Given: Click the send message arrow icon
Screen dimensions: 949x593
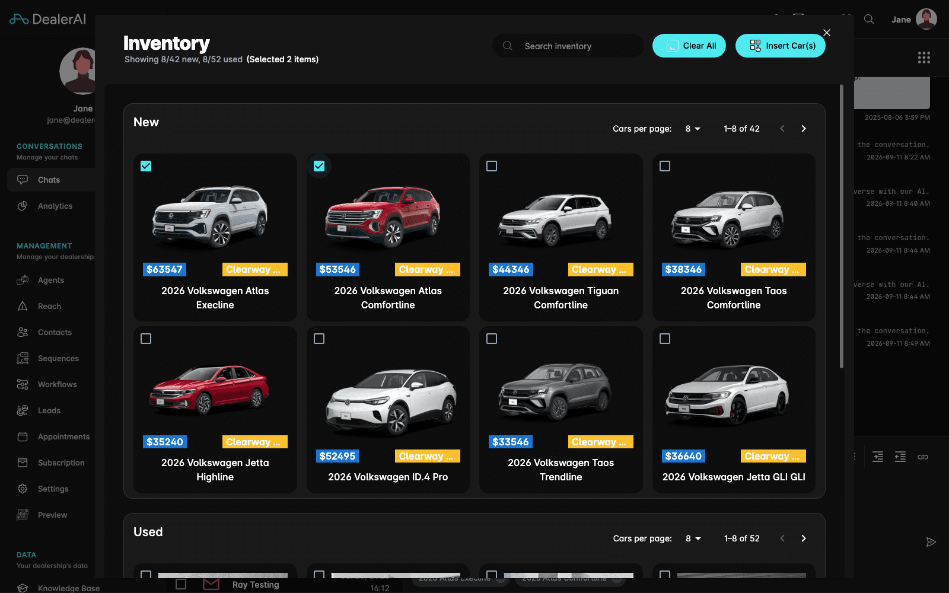Looking at the screenshot, I should click(931, 542).
